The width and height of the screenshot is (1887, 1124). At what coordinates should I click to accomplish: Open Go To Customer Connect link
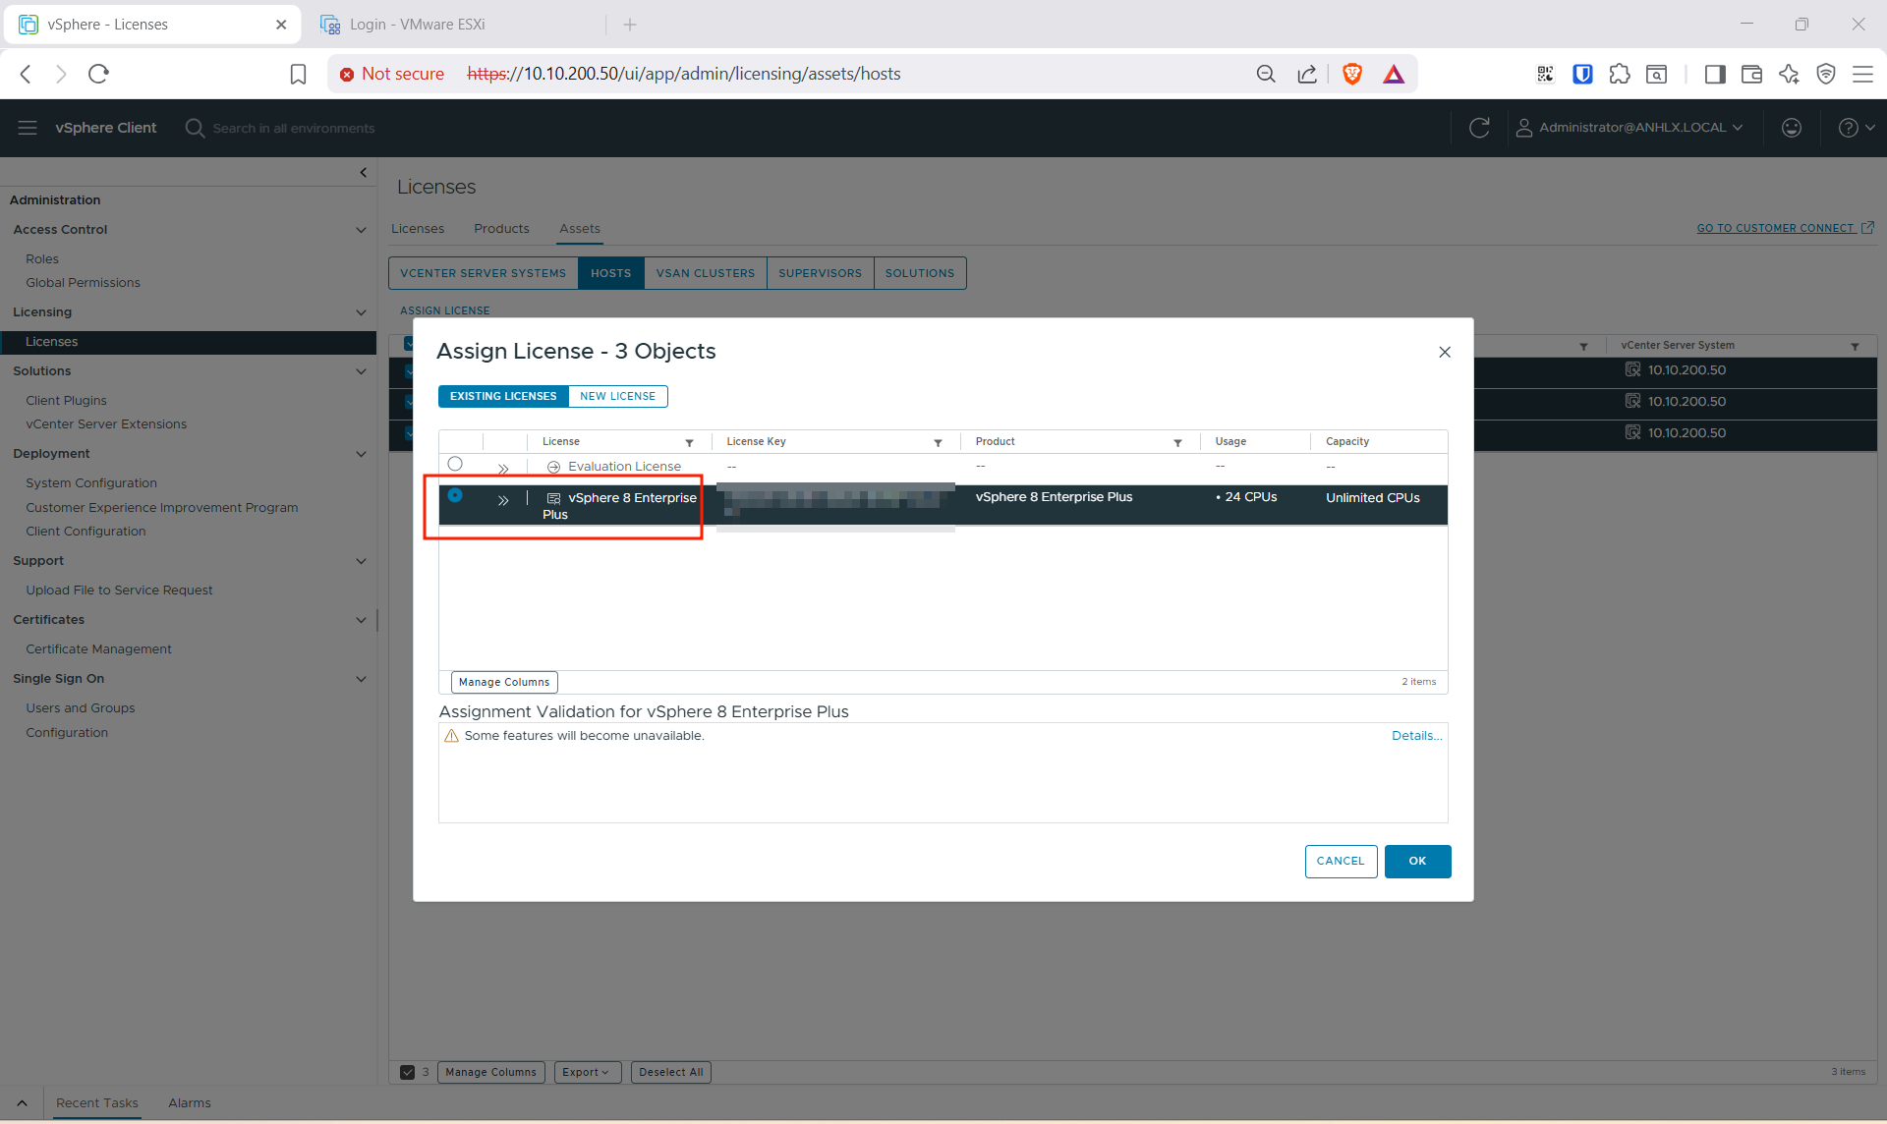point(1785,228)
